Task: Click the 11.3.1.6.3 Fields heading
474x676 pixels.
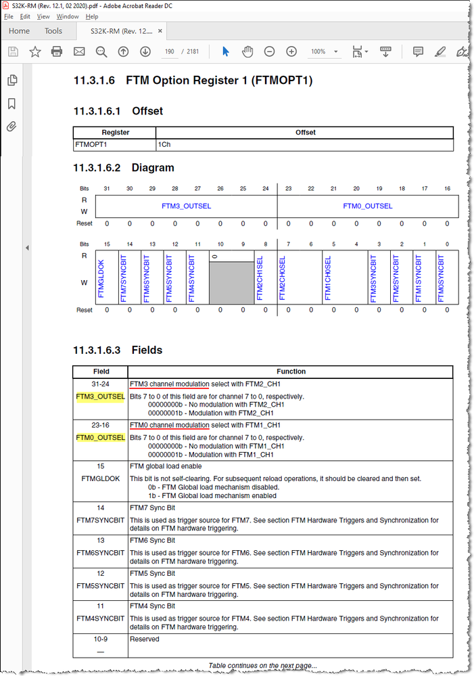Action: click(118, 350)
